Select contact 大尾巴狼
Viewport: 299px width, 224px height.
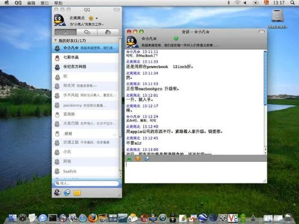[x=85, y=124]
